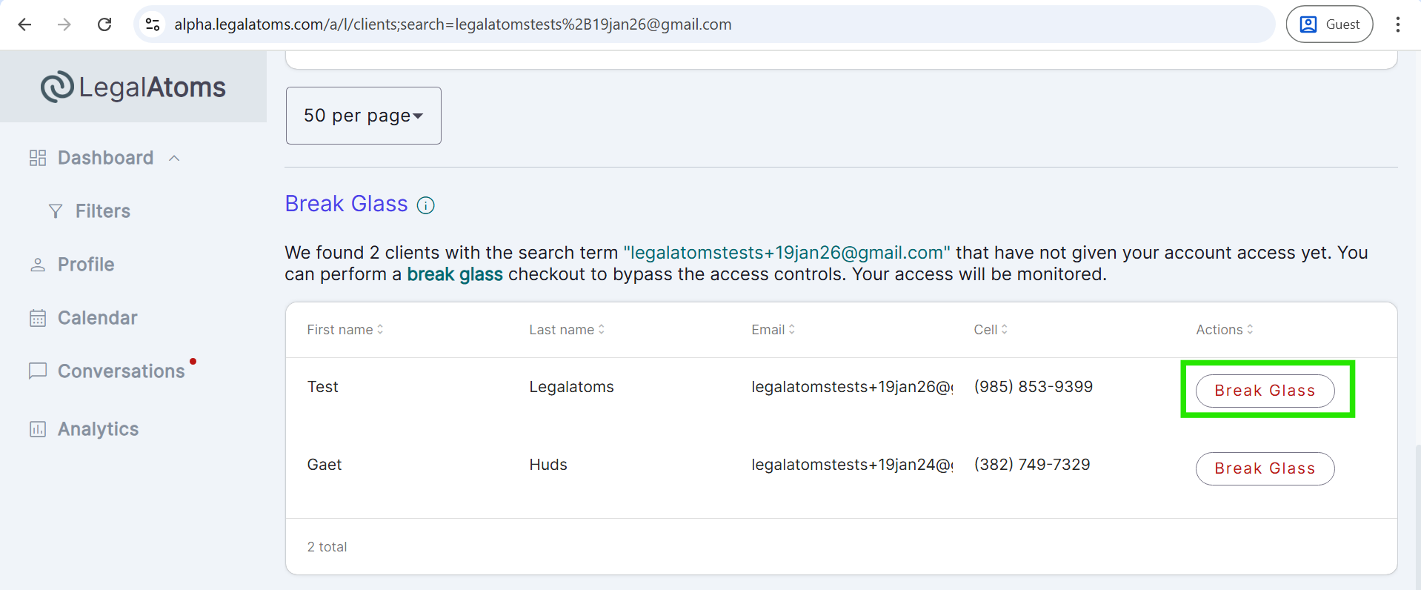Click the browser address bar
The width and height of the screenshot is (1421, 590).
point(667,24)
